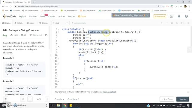The width and height of the screenshot is (192, 108).
Task: Click the microphone icon in taskbar search
Action: [46, 105]
